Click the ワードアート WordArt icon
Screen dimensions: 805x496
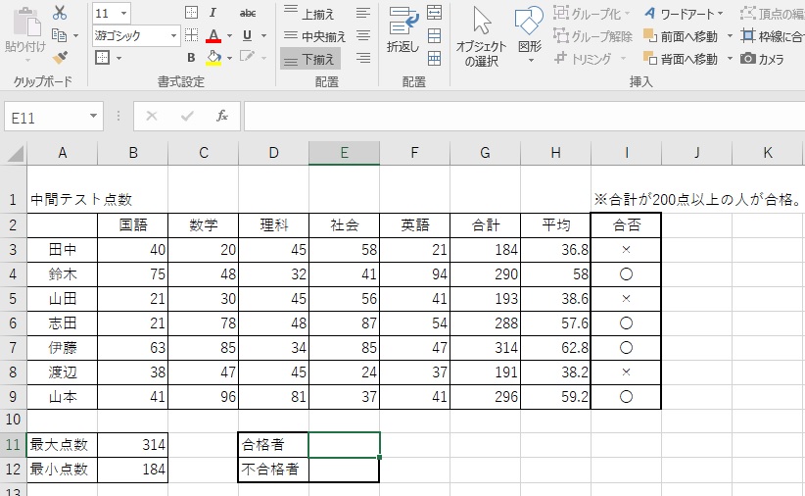[650, 14]
